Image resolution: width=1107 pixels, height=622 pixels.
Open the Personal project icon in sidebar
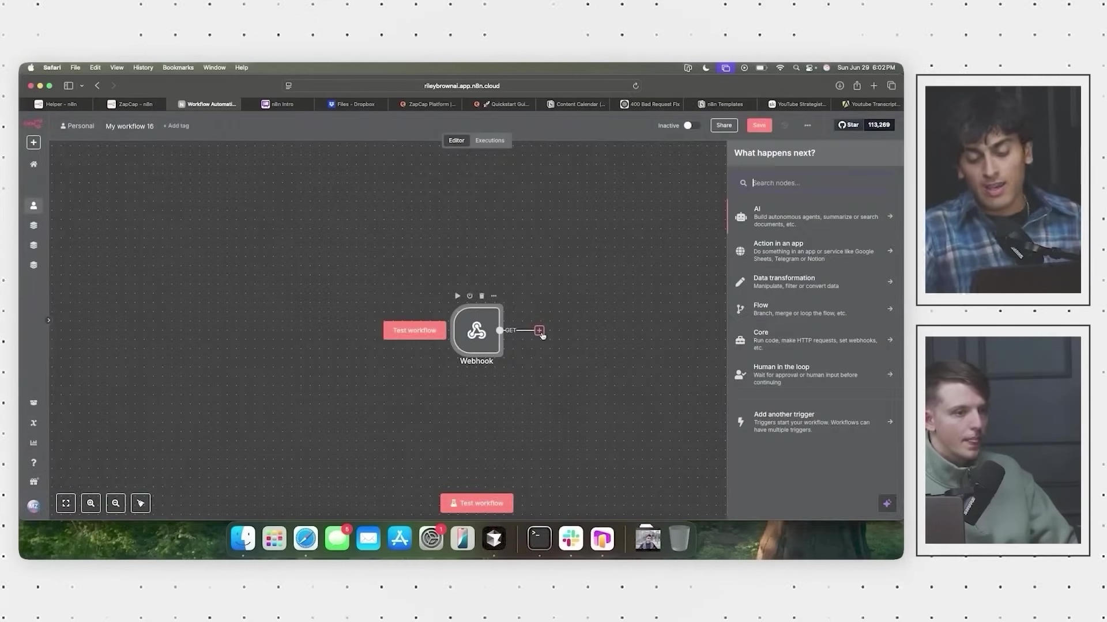(33, 205)
